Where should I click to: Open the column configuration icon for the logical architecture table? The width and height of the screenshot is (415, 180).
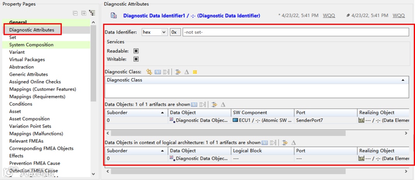[x=265, y=143]
